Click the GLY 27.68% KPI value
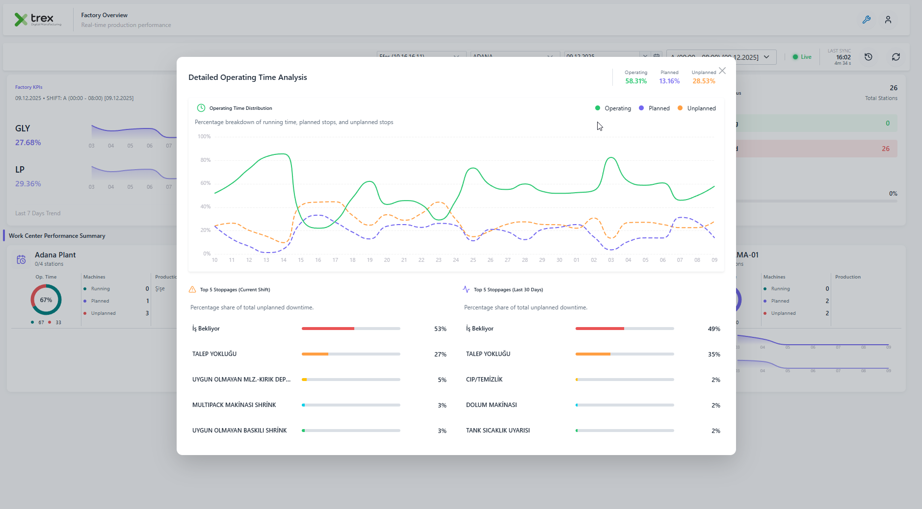 click(x=28, y=143)
